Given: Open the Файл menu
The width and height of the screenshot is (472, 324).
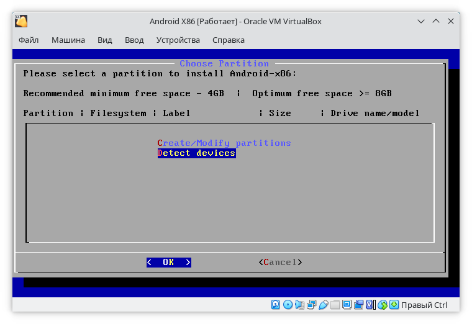Looking at the screenshot, I should 29,40.
